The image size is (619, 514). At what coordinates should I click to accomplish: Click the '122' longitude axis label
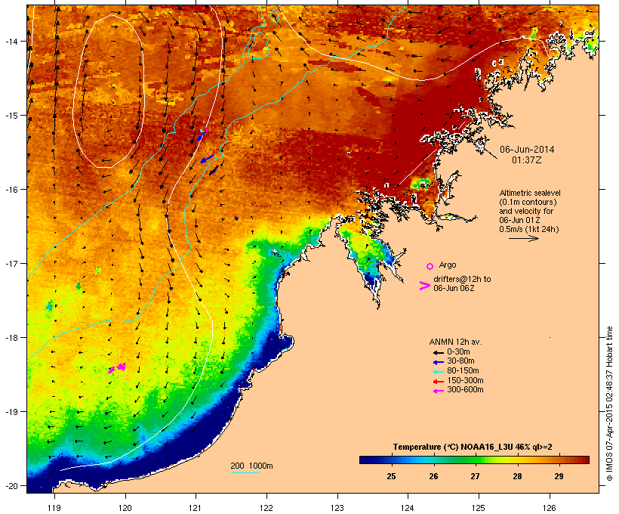266,508
